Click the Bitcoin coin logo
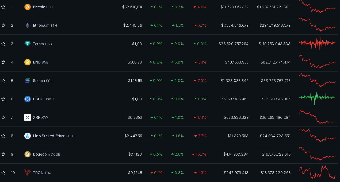 tap(28, 7)
